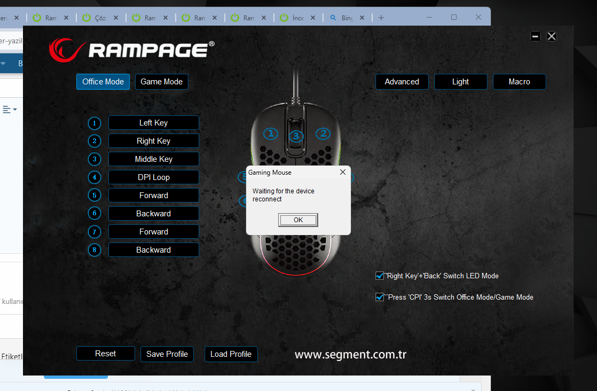This screenshot has width=597, height=391.
Task: Click marker 2 on the mouse image
Action: coord(323,134)
